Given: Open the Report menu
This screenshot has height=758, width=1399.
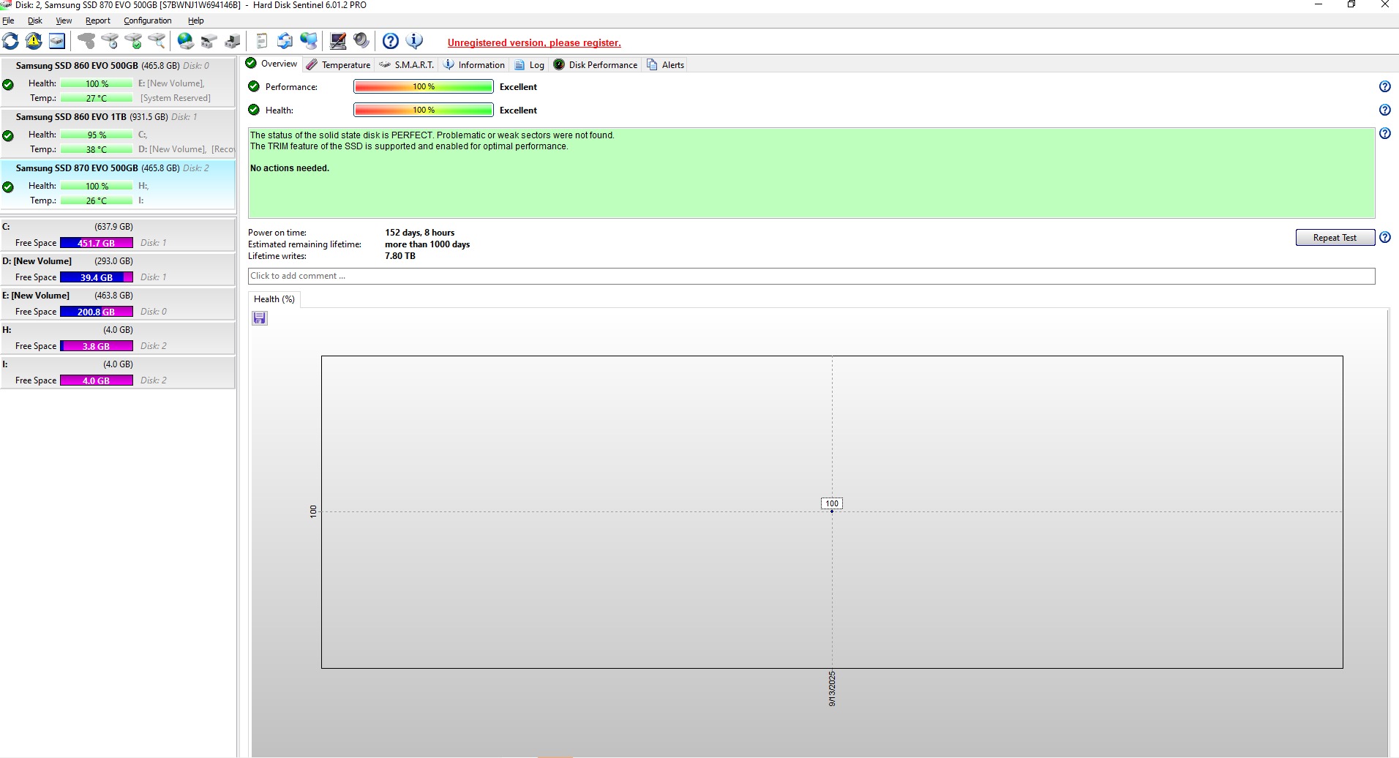Looking at the screenshot, I should (x=97, y=20).
